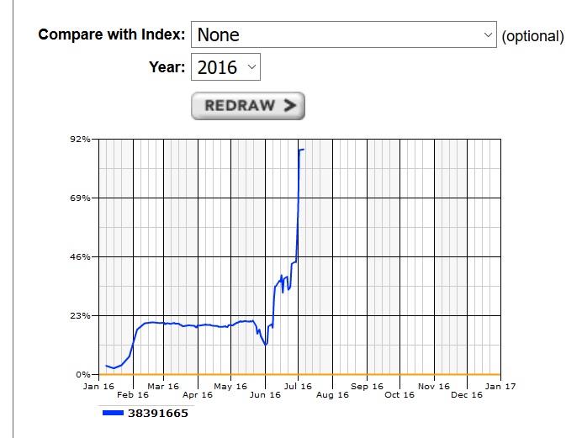Click the Year label

(167, 67)
